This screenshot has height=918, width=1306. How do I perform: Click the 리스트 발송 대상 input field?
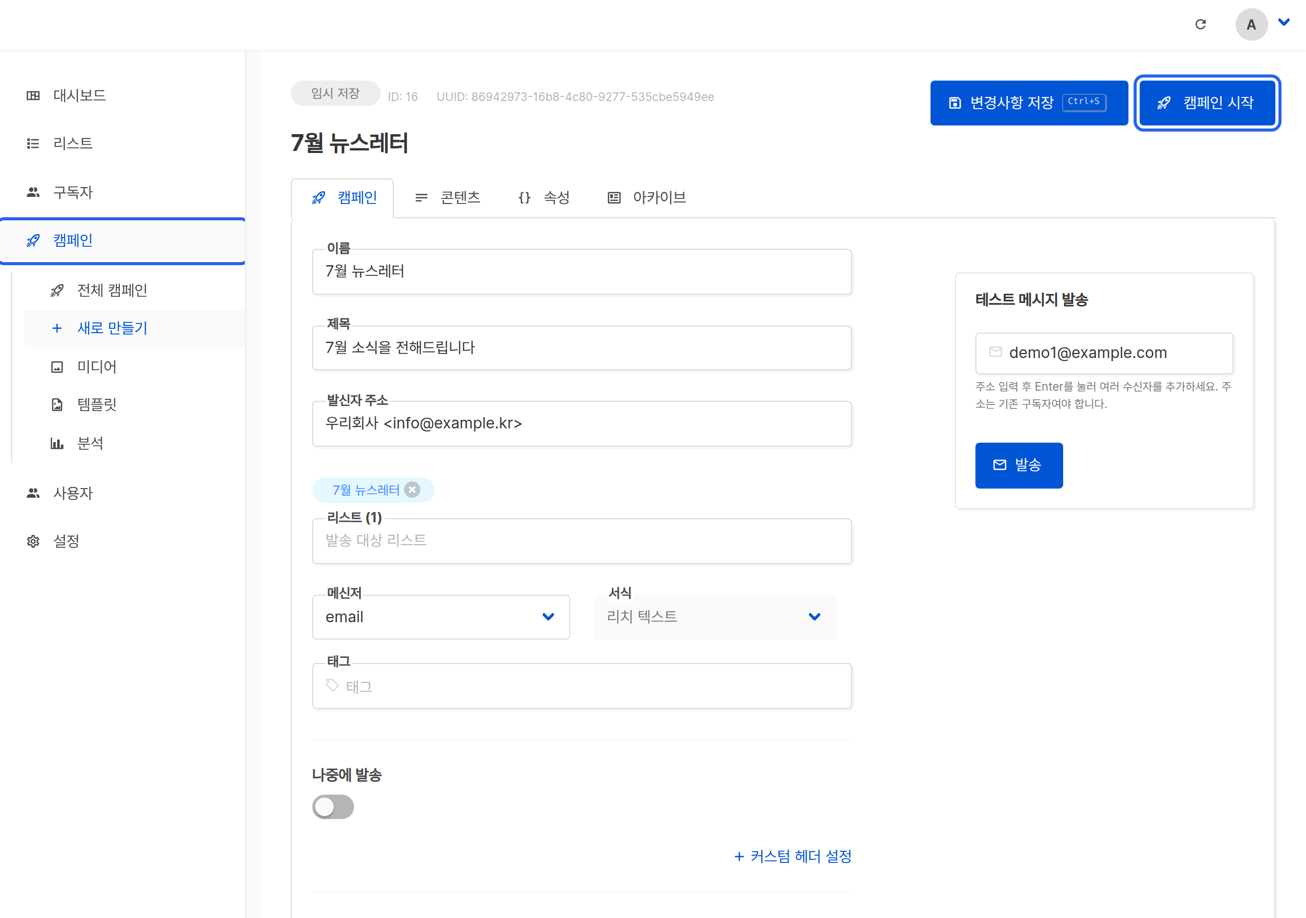(582, 541)
